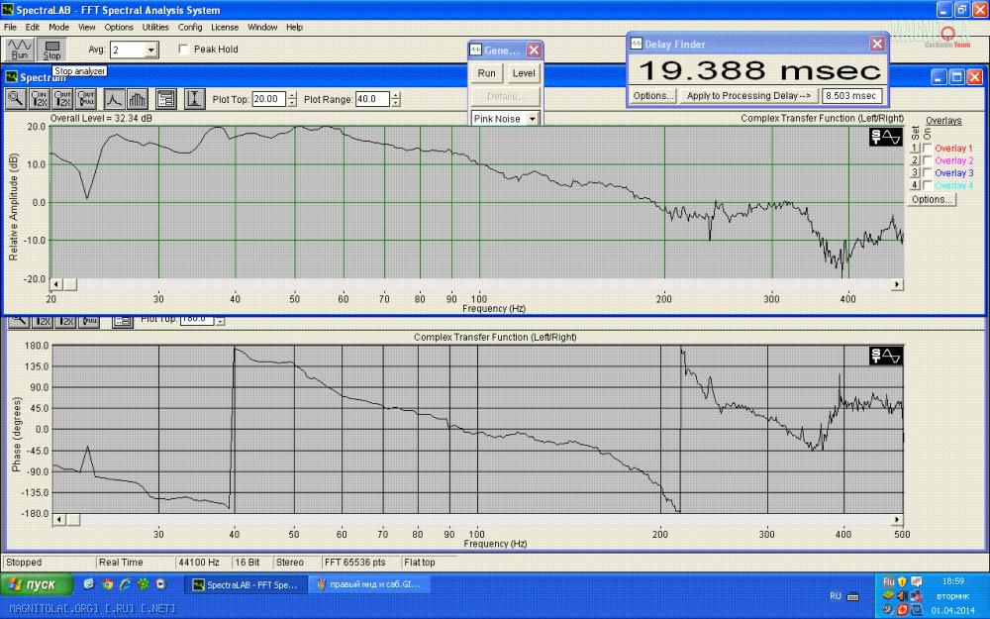Switch to line graph plot style icon
This screenshot has height=619, width=990.
pos(114,98)
